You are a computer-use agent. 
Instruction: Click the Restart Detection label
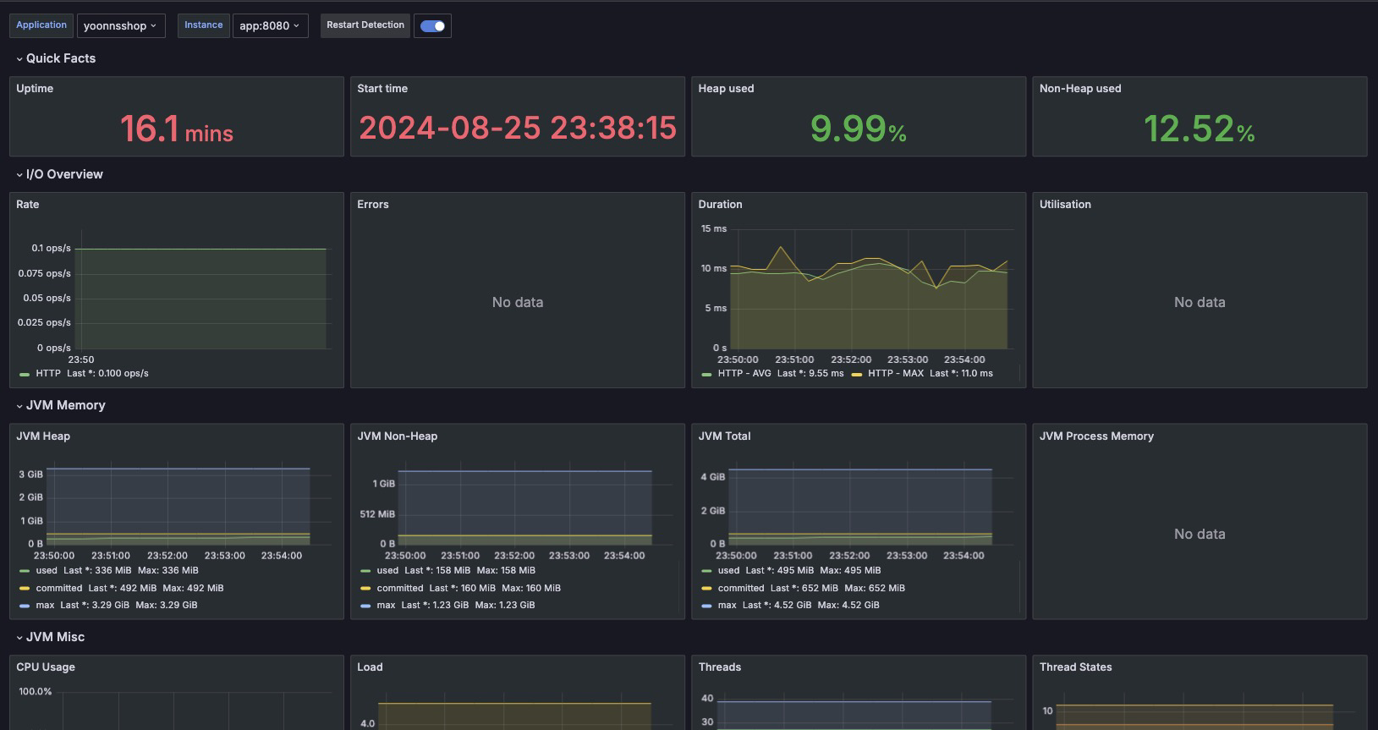coord(365,25)
